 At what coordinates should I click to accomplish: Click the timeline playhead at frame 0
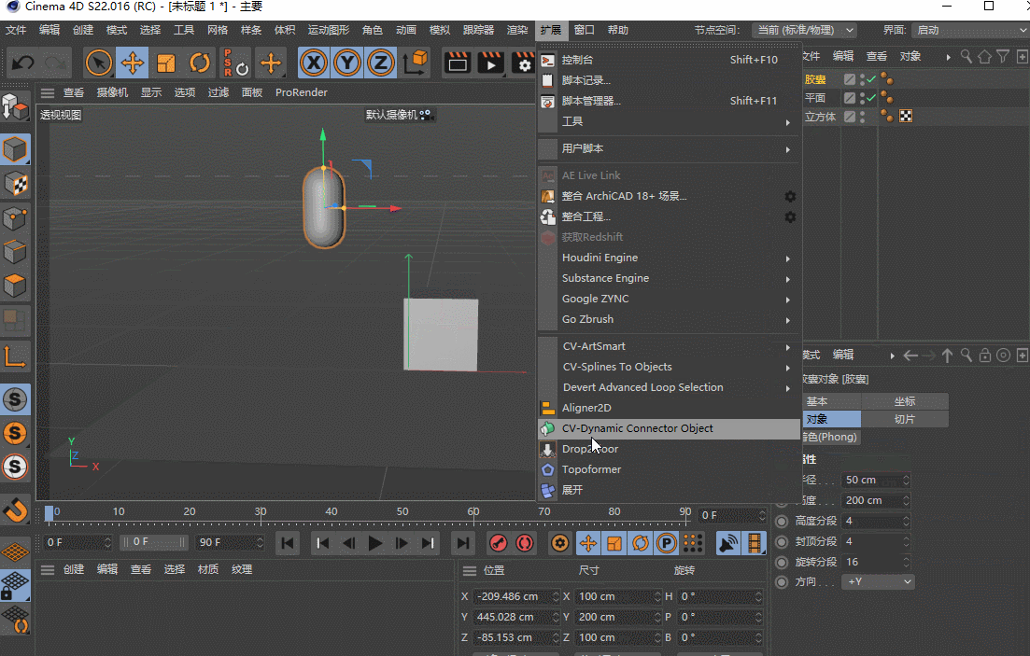pyautogui.click(x=49, y=513)
